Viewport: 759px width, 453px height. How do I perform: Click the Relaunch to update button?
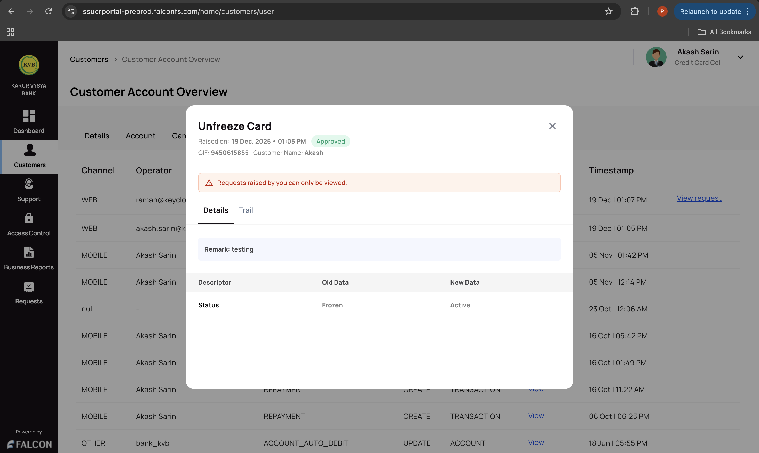(x=710, y=12)
